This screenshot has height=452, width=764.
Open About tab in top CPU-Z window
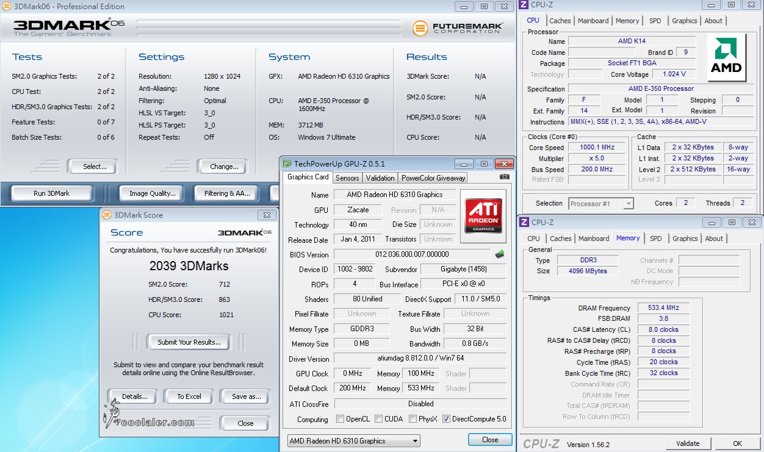[713, 21]
